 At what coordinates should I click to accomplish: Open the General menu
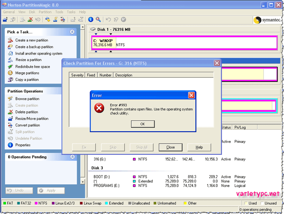pos(9,12)
